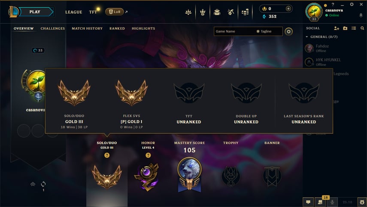Image resolution: width=367 pixels, height=207 pixels.
Task: Open the Collection backpack icon
Action: (x=217, y=12)
